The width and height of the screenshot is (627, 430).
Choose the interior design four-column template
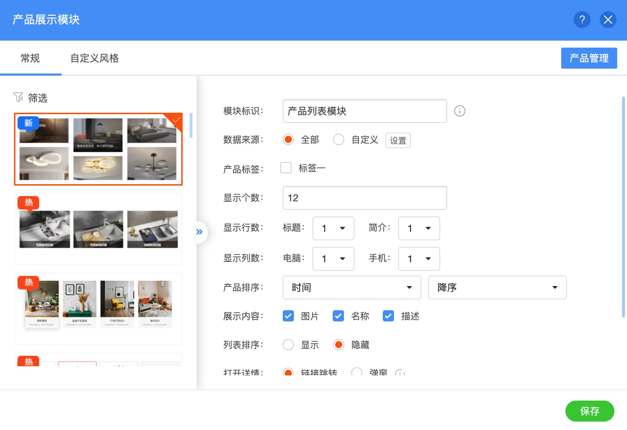click(98, 309)
